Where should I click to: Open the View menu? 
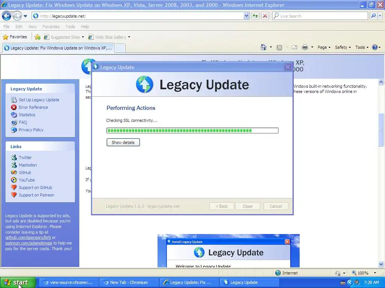pyautogui.click(x=32, y=27)
